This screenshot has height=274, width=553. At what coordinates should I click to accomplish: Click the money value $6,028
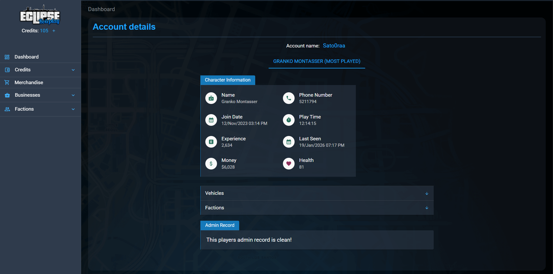pos(228,167)
